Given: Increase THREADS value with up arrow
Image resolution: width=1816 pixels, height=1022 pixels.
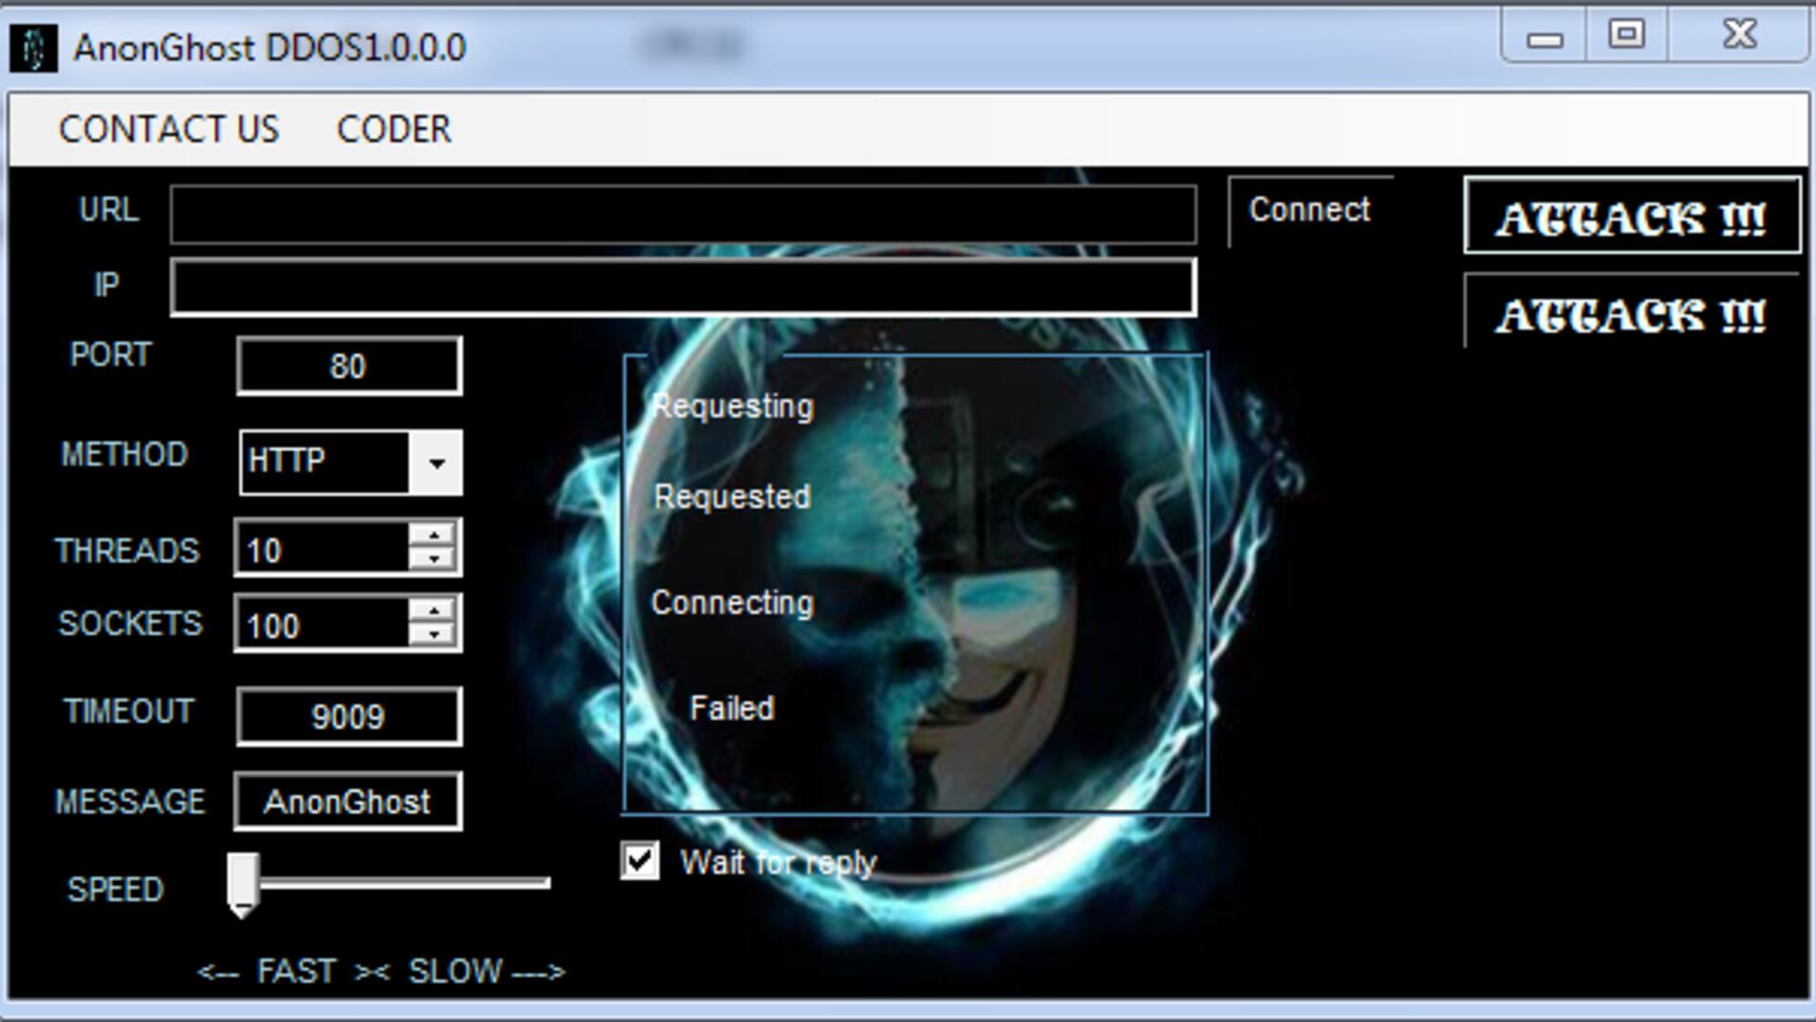Looking at the screenshot, I should tap(433, 536).
